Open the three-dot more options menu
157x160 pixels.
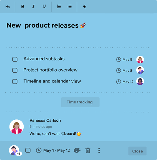point(99,150)
